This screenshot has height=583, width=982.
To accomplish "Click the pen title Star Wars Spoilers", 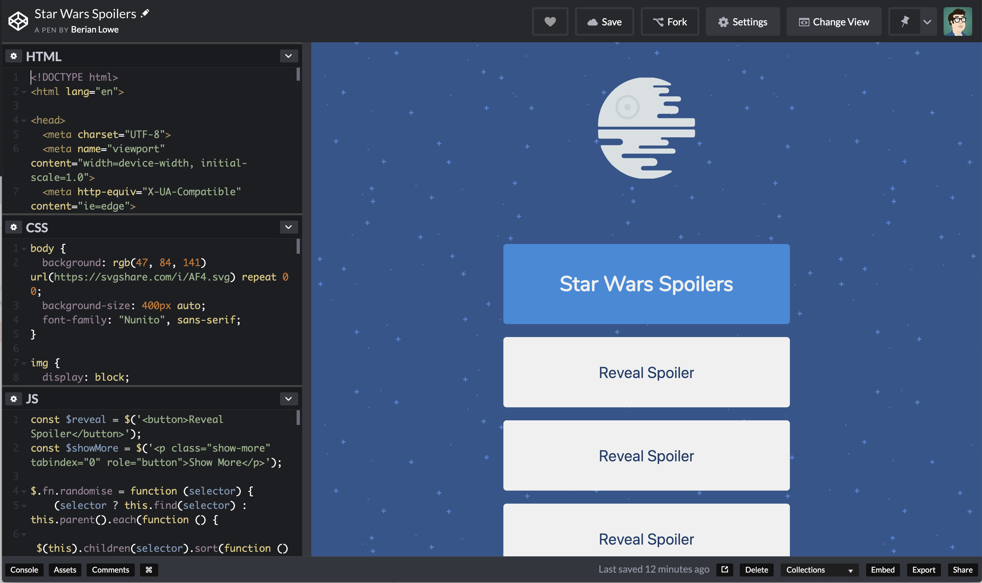I will tap(85, 14).
